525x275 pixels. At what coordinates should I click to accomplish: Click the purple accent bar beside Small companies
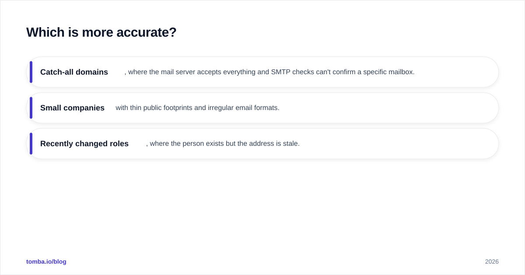point(31,108)
